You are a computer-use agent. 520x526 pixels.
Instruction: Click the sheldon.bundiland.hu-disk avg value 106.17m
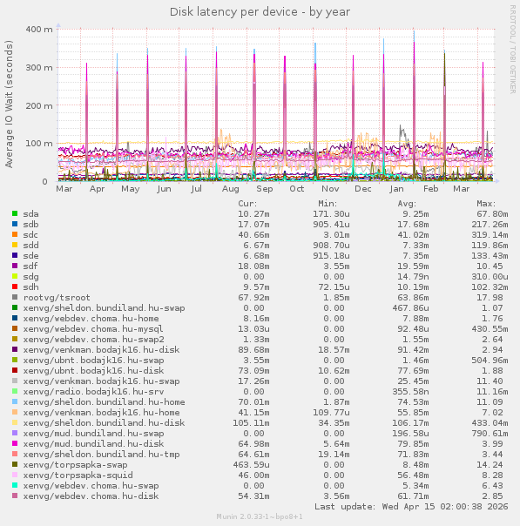[410, 423]
